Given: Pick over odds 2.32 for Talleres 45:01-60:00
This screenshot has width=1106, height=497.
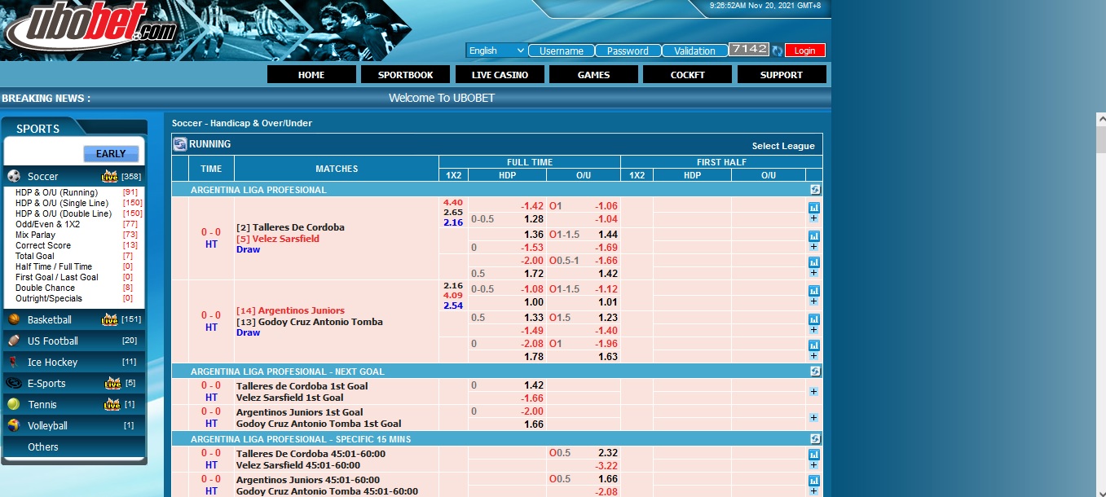Looking at the screenshot, I should click(607, 452).
